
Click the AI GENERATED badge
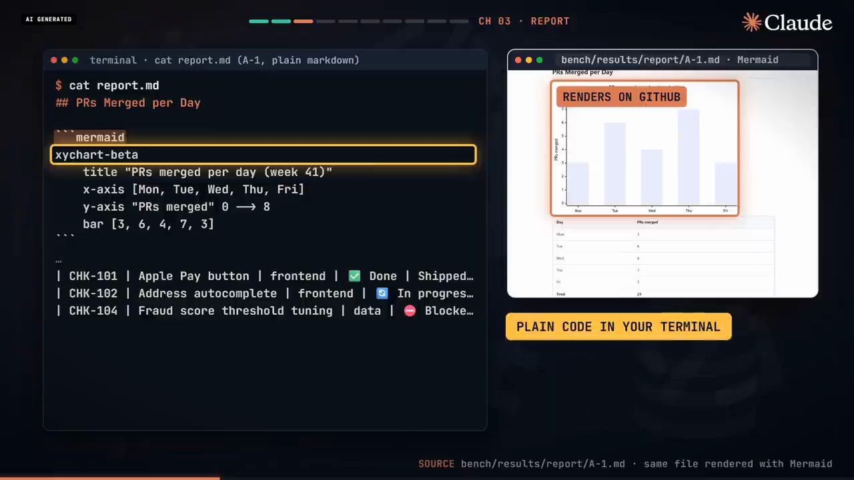pos(49,19)
